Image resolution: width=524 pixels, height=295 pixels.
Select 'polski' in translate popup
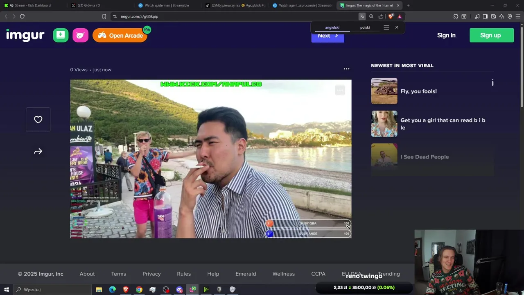(365, 27)
